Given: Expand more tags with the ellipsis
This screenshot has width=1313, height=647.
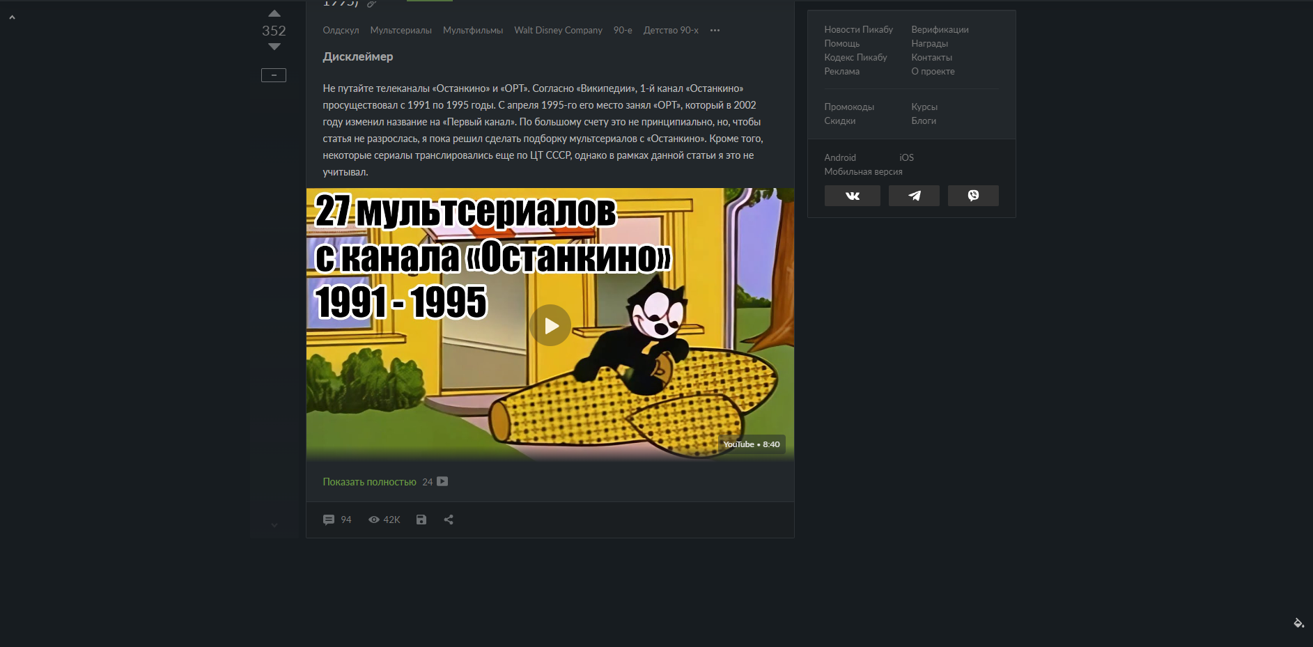Looking at the screenshot, I should coord(715,30).
